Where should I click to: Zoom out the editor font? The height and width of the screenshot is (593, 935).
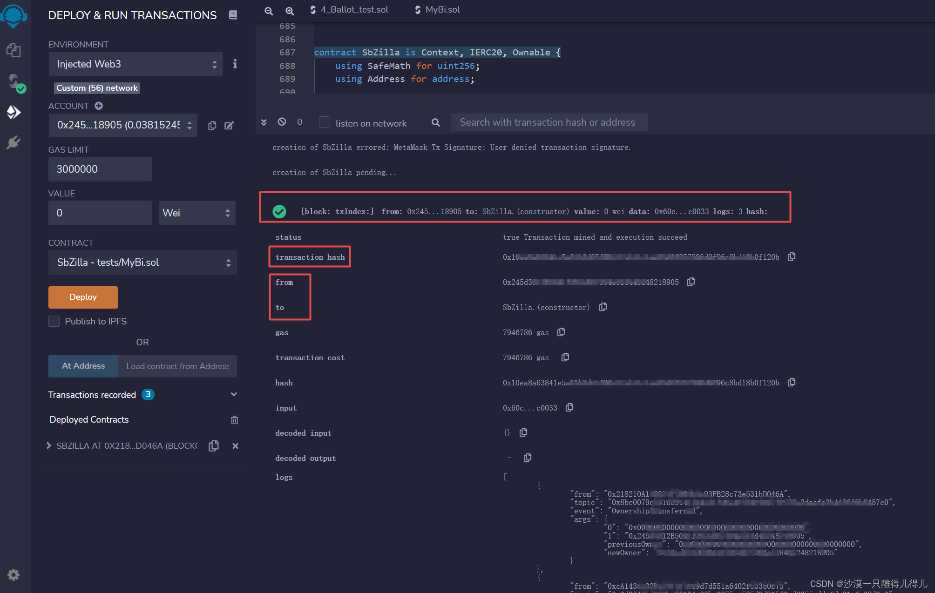pos(269,10)
